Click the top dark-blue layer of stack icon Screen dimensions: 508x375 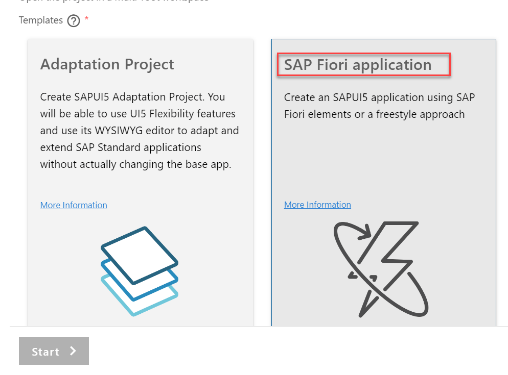140,255
